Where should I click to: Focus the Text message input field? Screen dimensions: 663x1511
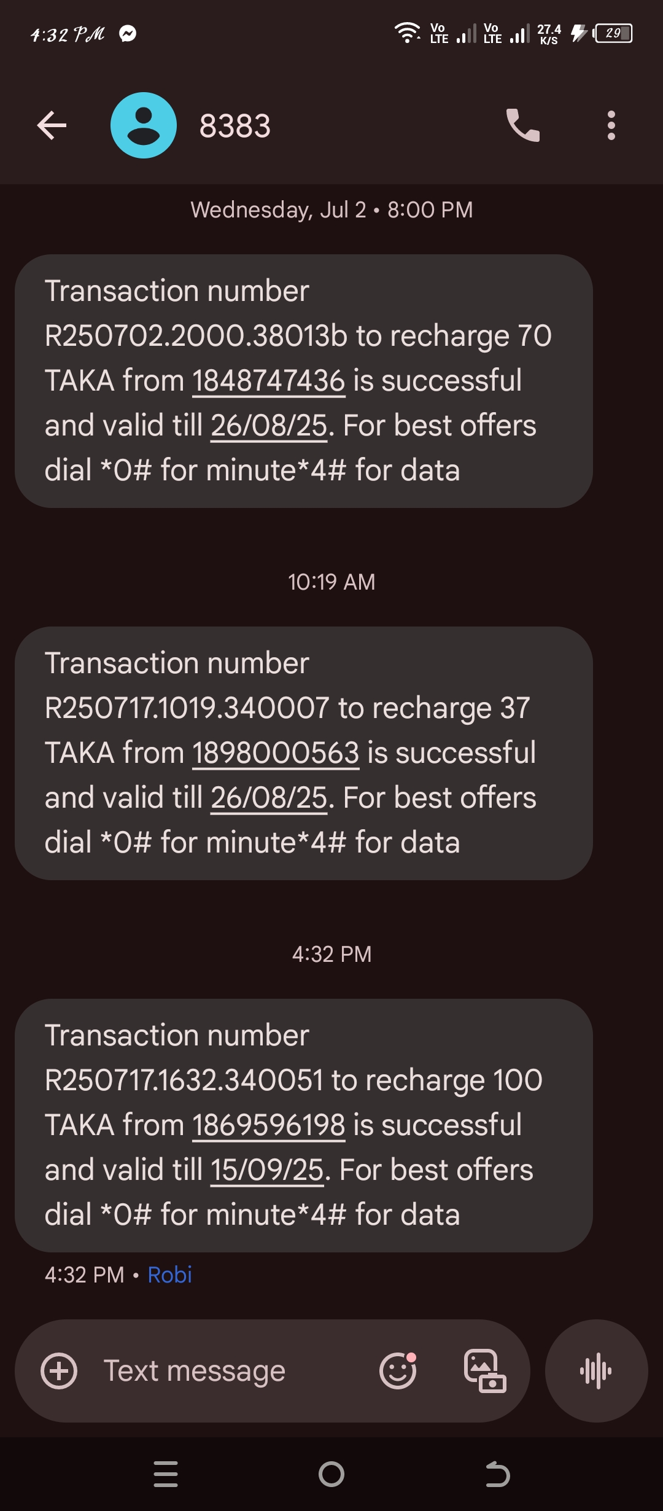(233, 1371)
